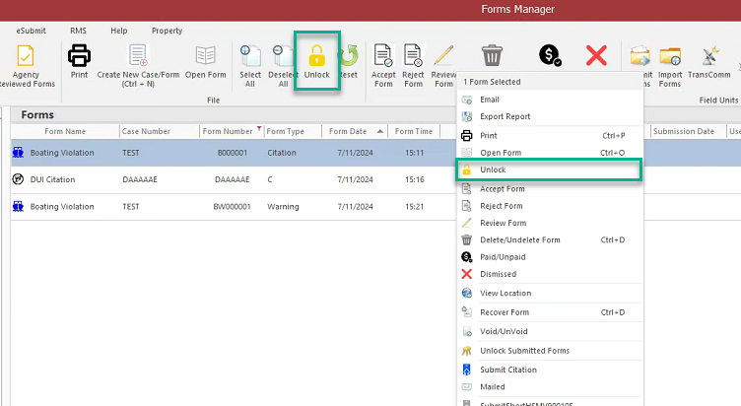Click the Accept Form ribbon icon

(382, 59)
